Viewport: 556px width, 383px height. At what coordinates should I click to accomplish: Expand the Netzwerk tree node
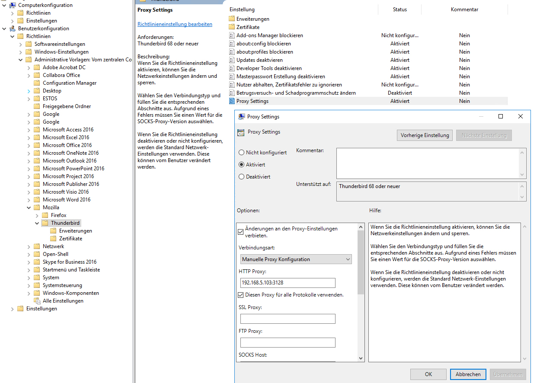[x=29, y=246]
